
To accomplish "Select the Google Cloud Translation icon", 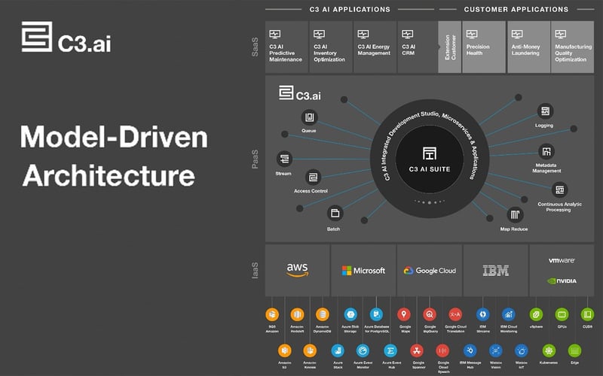I will (x=455, y=314).
